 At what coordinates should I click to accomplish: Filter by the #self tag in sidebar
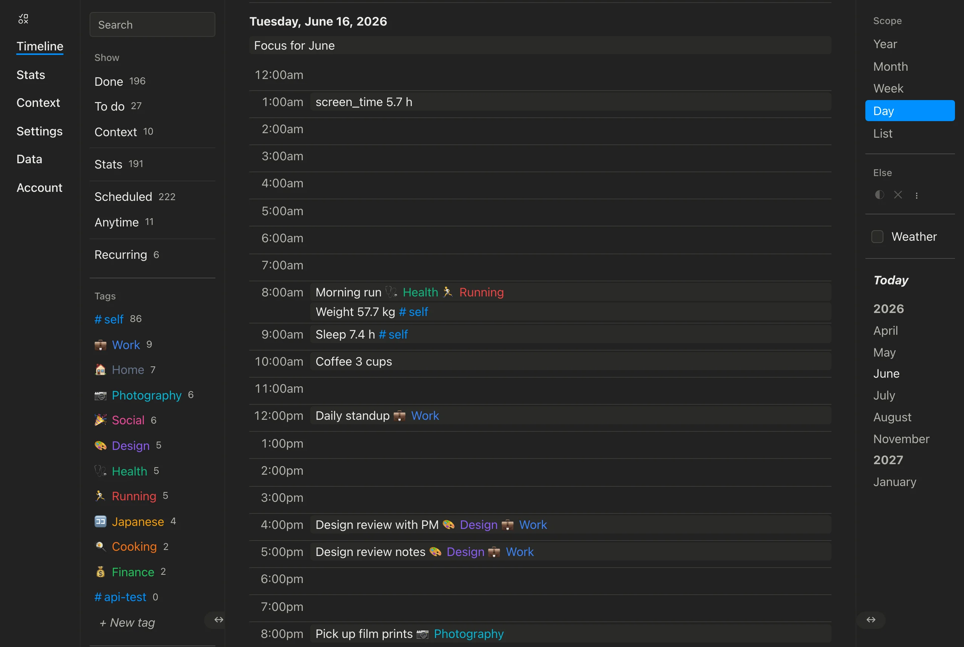[x=108, y=319]
